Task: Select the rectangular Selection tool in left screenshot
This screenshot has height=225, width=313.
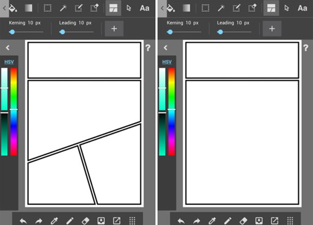Action: coord(48,8)
